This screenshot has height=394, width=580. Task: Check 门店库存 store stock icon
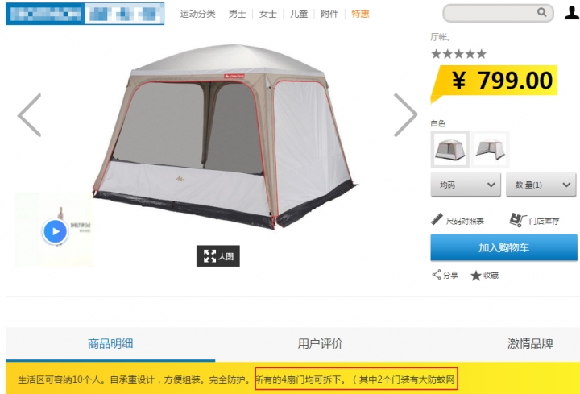tap(517, 220)
